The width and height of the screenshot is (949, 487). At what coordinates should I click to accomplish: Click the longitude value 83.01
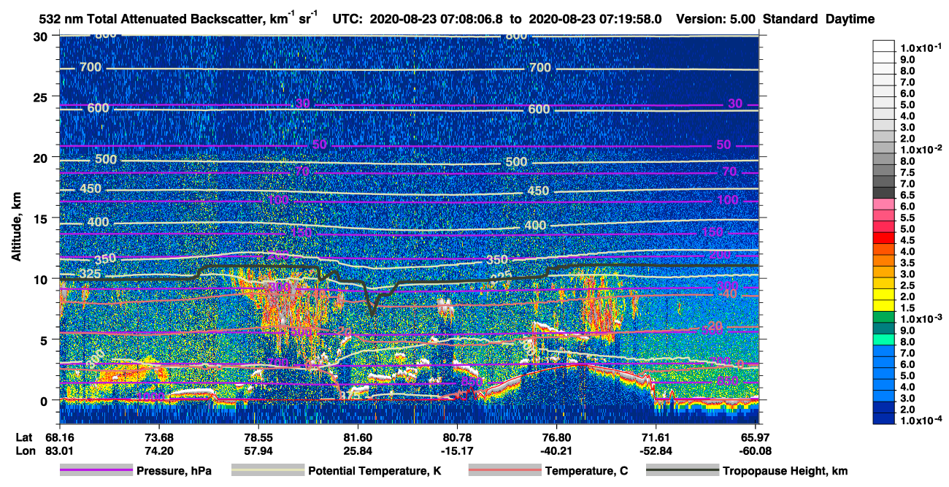(60, 450)
